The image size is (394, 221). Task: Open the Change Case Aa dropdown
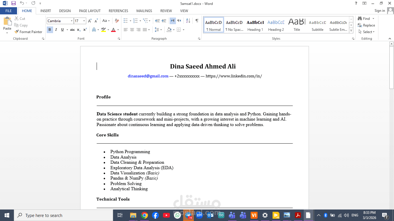pyautogui.click(x=106, y=21)
